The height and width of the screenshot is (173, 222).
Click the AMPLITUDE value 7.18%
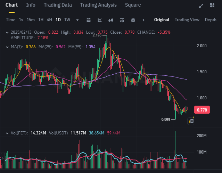click(x=43, y=38)
